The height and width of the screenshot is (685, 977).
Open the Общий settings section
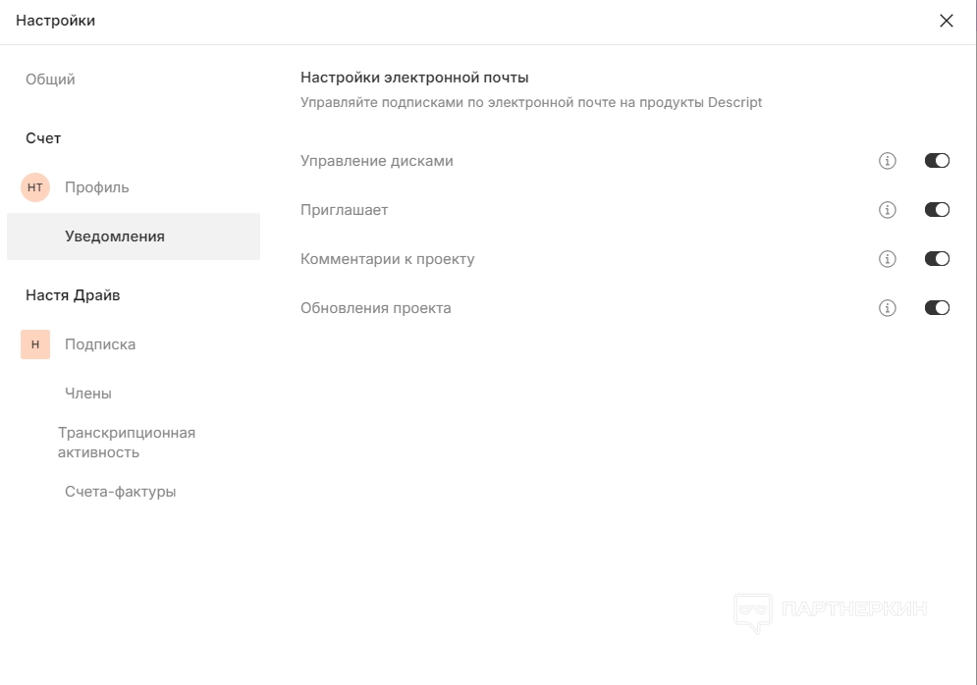(x=50, y=79)
